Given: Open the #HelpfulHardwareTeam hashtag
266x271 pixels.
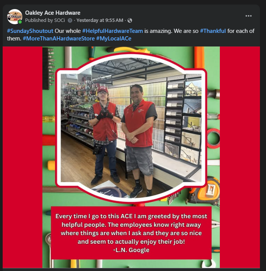Looking at the screenshot, I should [112, 31].
